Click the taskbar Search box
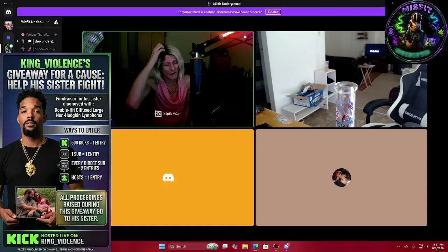Viewport: 448px width, 252px height. point(192,246)
